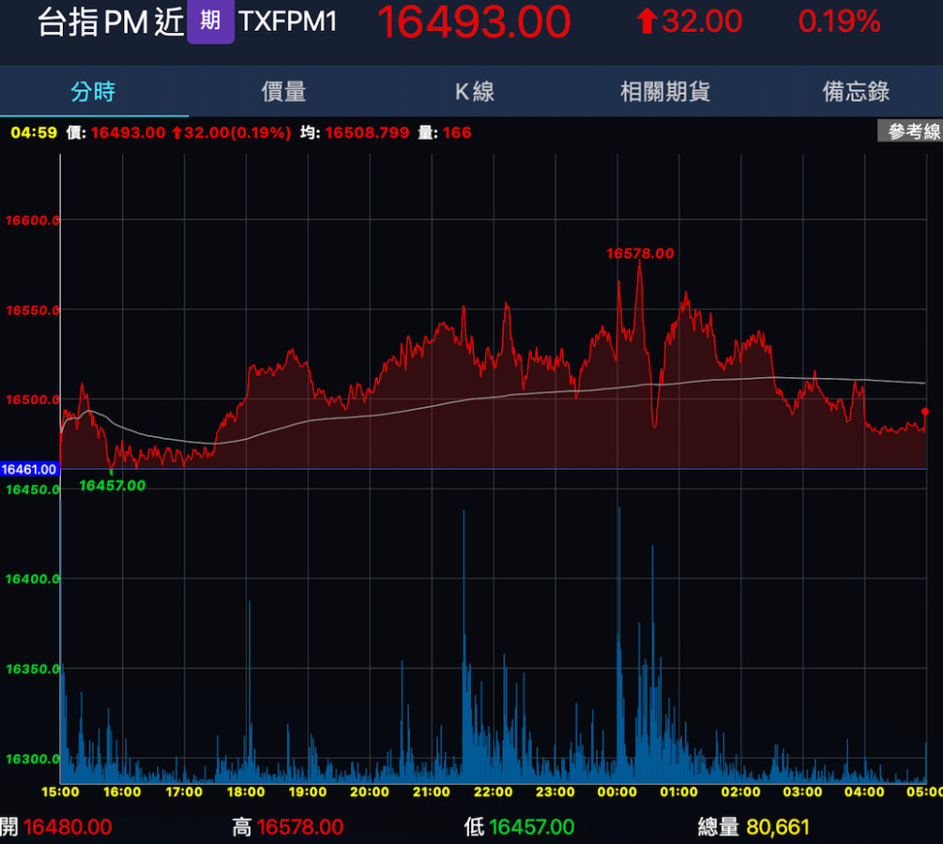
Task: Click the large 16493.00 price in header
Action: [474, 23]
